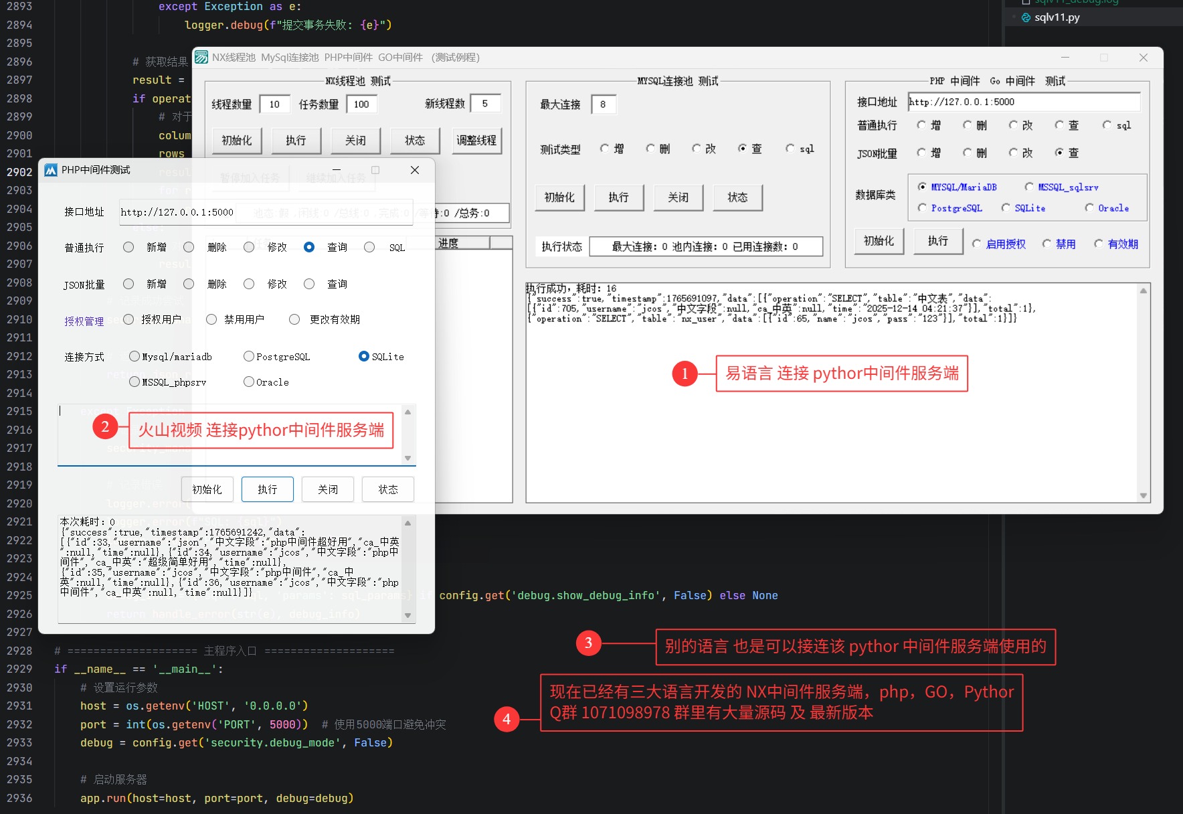Click the sqlv11.py Python file icon
The image size is (1183, 814).
(x=1026, y=17)
